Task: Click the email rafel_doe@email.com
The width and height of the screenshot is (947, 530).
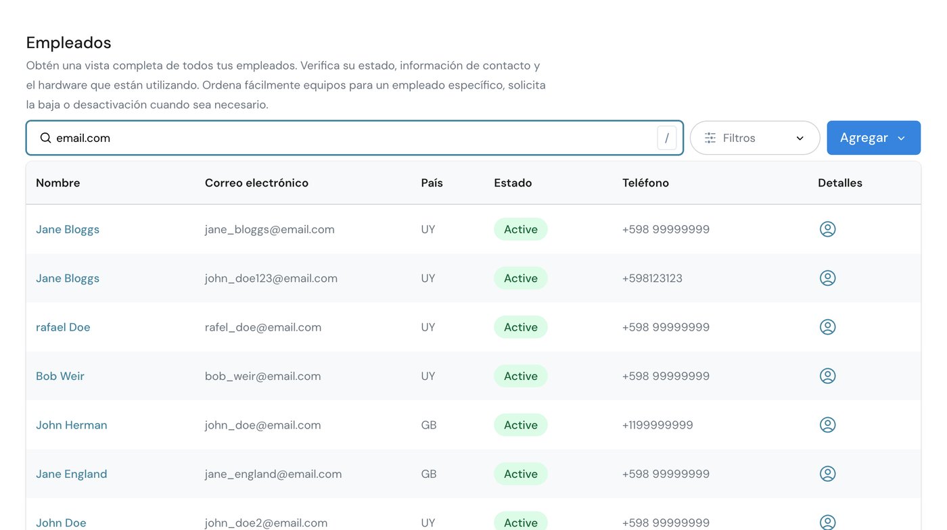Action: 263,327
